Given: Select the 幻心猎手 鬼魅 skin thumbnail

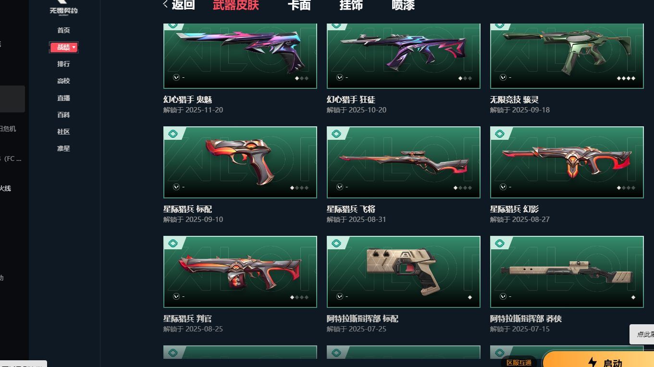Looking at the screenshot, I should pyautogui.click(x=240, y=56).
